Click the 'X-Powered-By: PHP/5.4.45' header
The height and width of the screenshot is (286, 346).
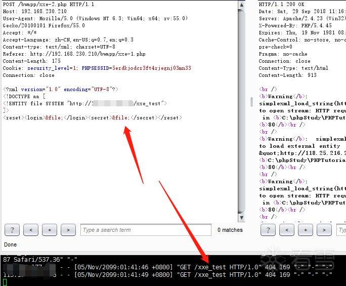tap(295, 25)
